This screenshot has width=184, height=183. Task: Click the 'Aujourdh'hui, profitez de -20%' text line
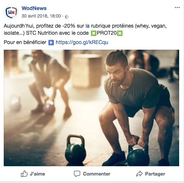tap(85, 26)
